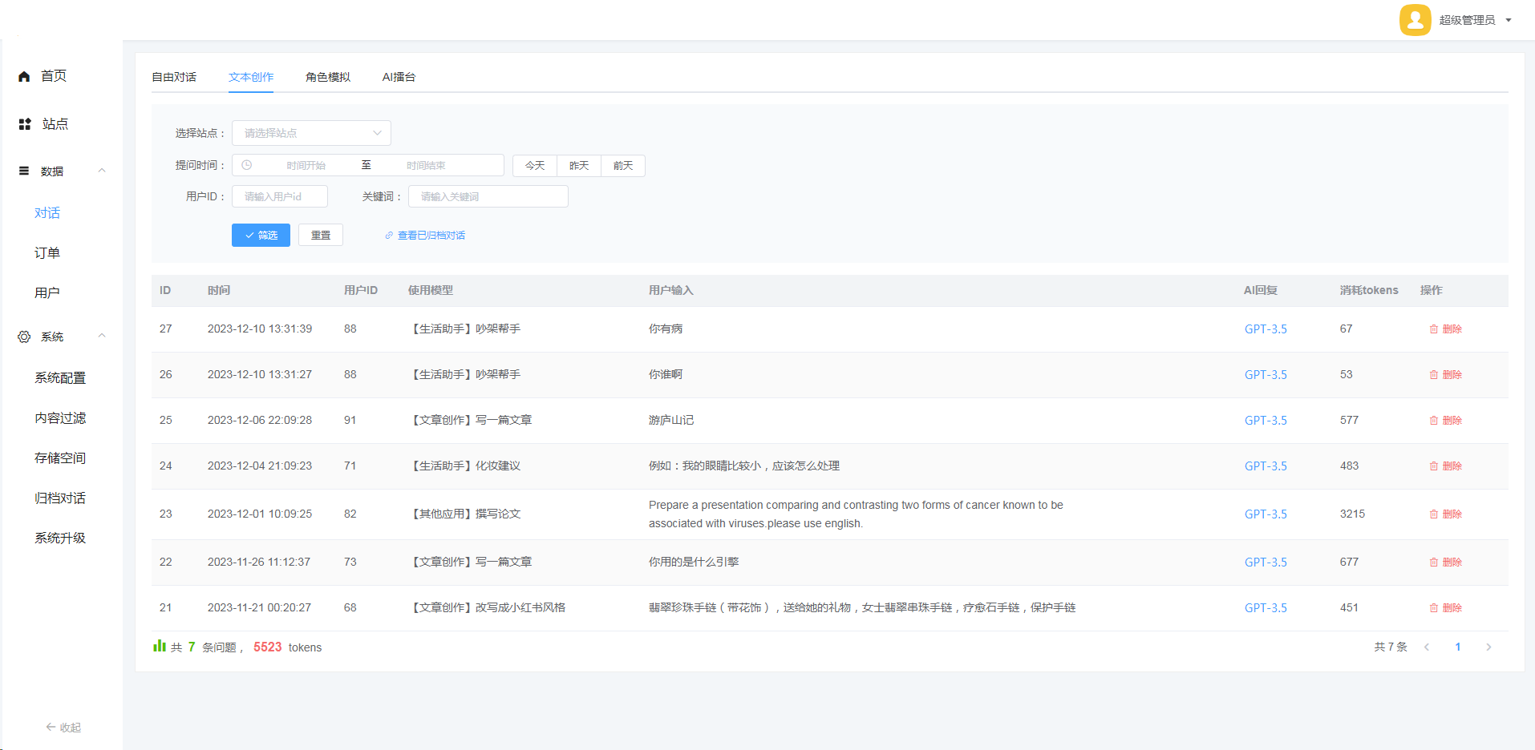Go to the previous page arrow
1535x750 pixels.
(x=1427, y=647)
